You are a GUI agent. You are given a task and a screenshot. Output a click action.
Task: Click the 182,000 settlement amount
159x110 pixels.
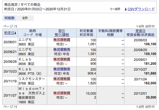(x=150, y=83)
